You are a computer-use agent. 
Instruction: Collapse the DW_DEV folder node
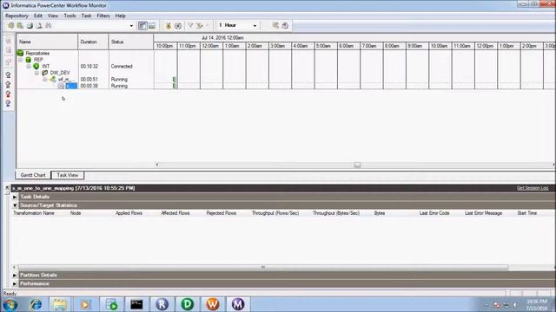36,73
